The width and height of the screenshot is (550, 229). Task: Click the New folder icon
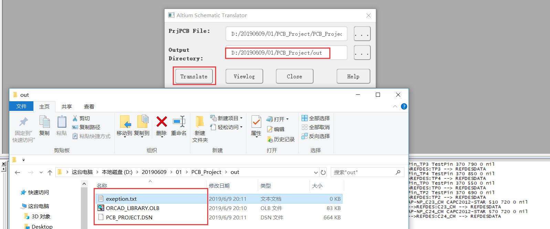coord(200,122)
